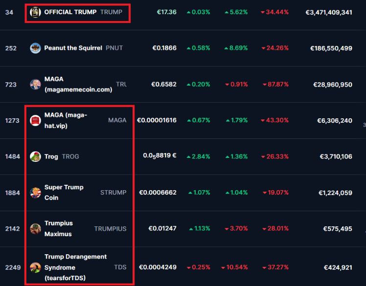The height and width of the screenshot is (286, 366).
Task: Click the Trumpius Maximus coin icon
Action: pyautogui.click(x=35, y=229)
